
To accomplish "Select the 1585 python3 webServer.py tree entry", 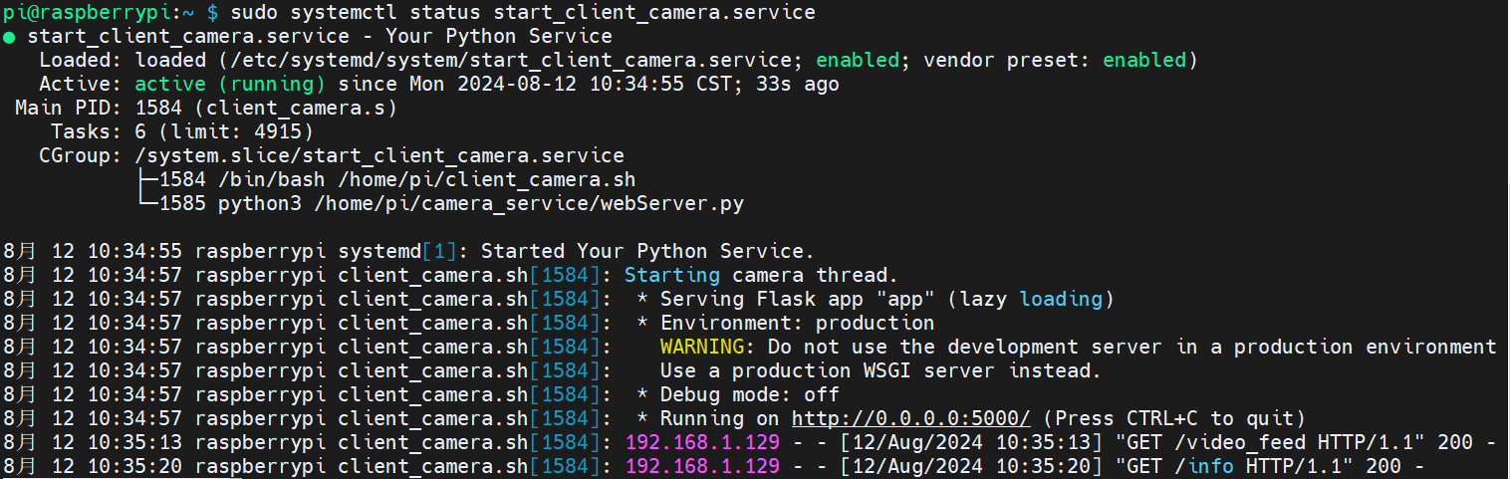I will click(x=449, y=204).
